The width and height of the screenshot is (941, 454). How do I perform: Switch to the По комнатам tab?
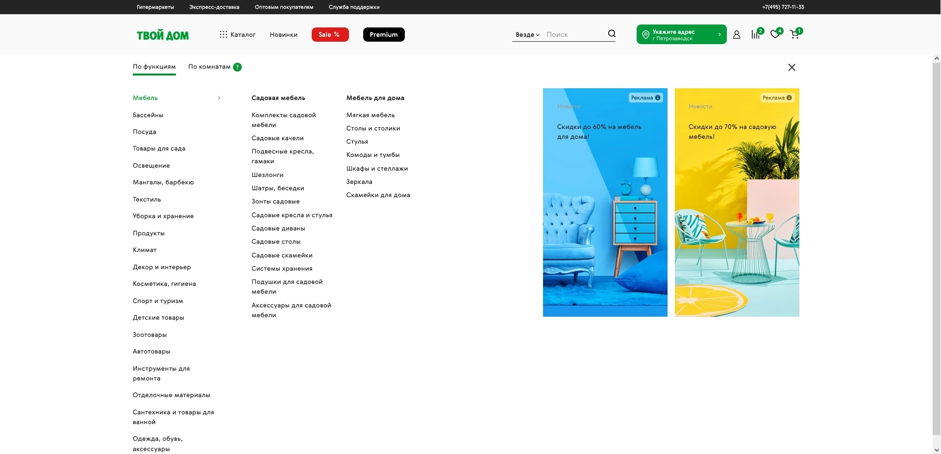point(209,67)
